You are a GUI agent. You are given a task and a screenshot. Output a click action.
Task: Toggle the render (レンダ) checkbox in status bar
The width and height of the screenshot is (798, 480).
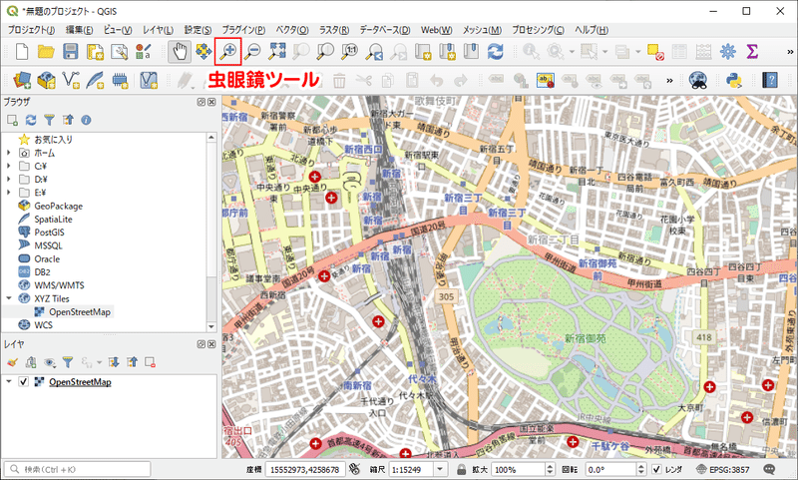656,469
